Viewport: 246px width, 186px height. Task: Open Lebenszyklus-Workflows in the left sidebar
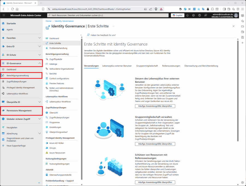pos(17,94)
